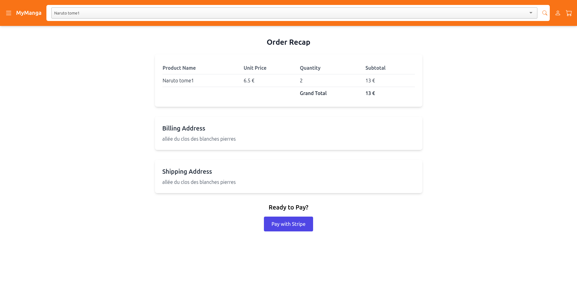The height and width of the screenshot is (307, 577).
Task: Click the Quantity column header
Action: tap(310, 68)
